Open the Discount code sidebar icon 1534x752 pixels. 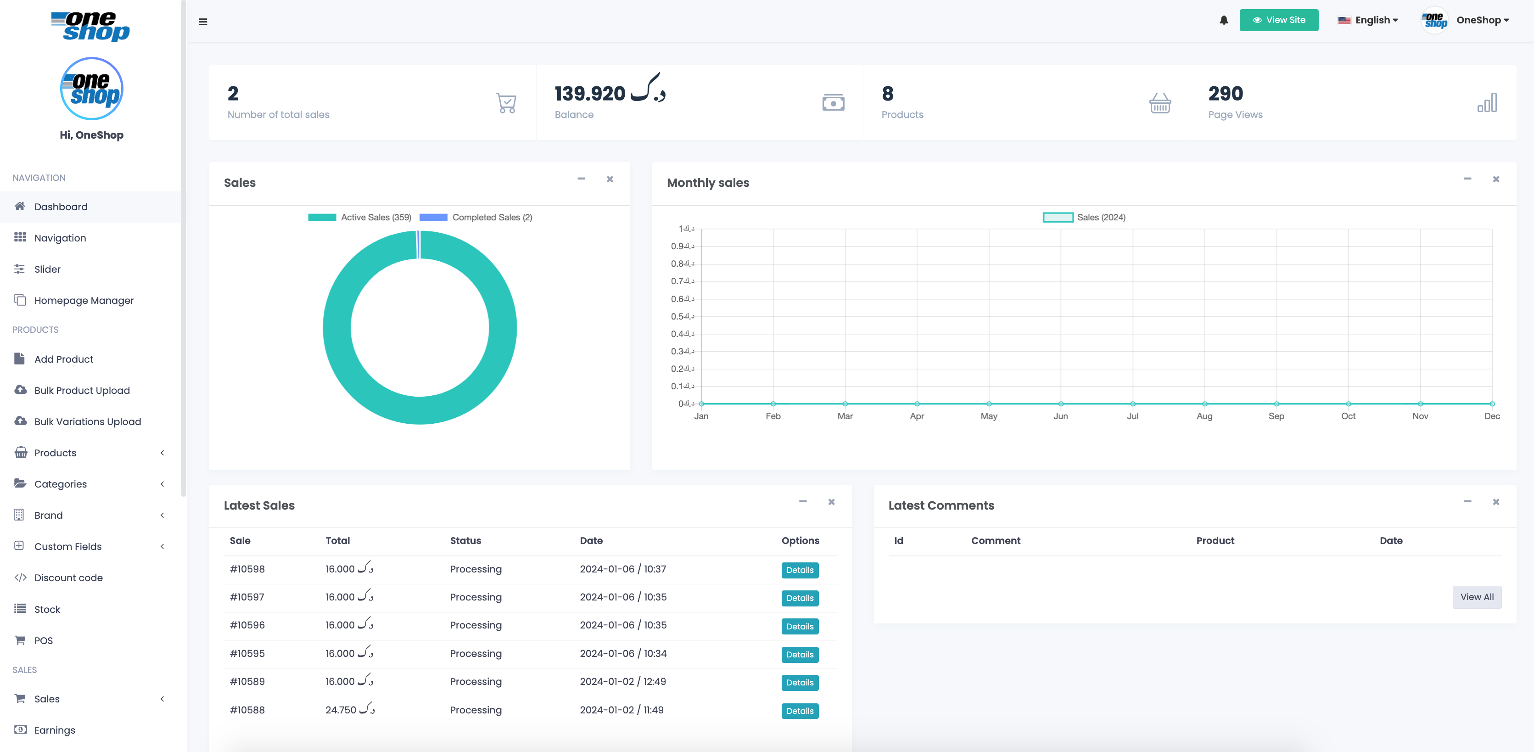[20, 577]
